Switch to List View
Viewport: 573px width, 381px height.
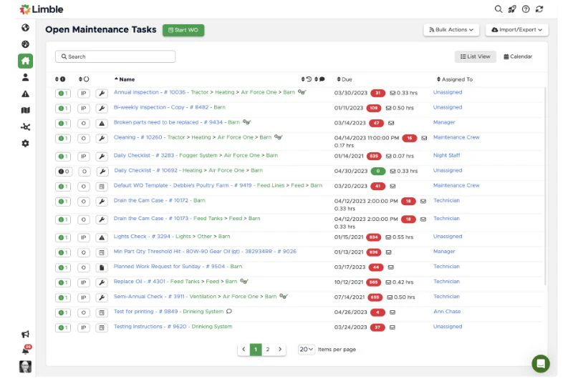pyautogui.click(x=475, y=56)
